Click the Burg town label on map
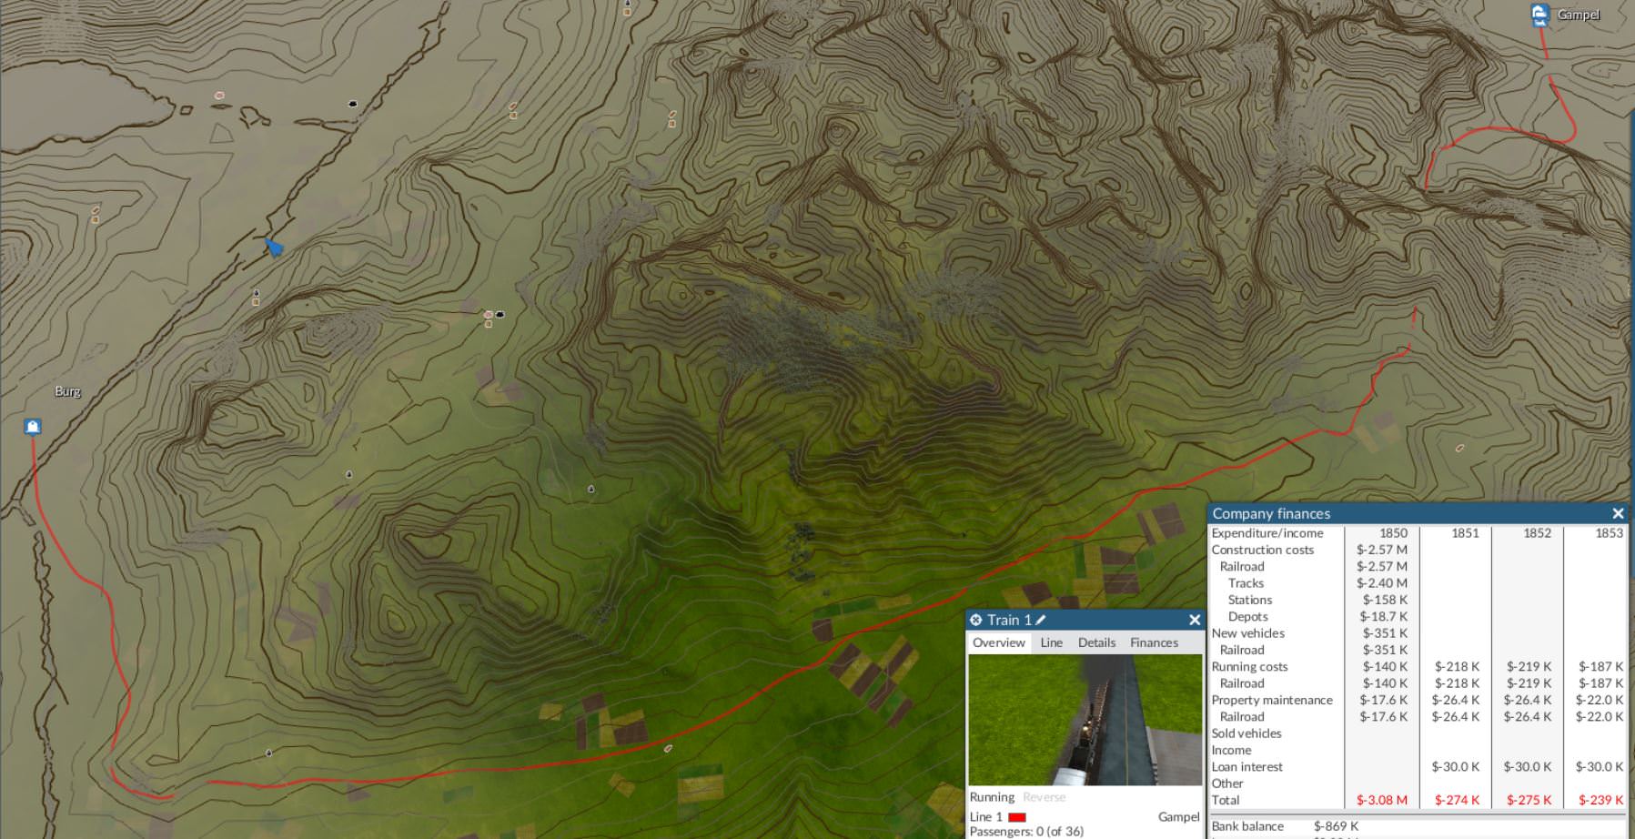 [67, 391]
